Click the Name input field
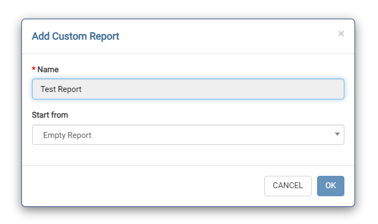378x224 pixels. click(x=188, y=89)
